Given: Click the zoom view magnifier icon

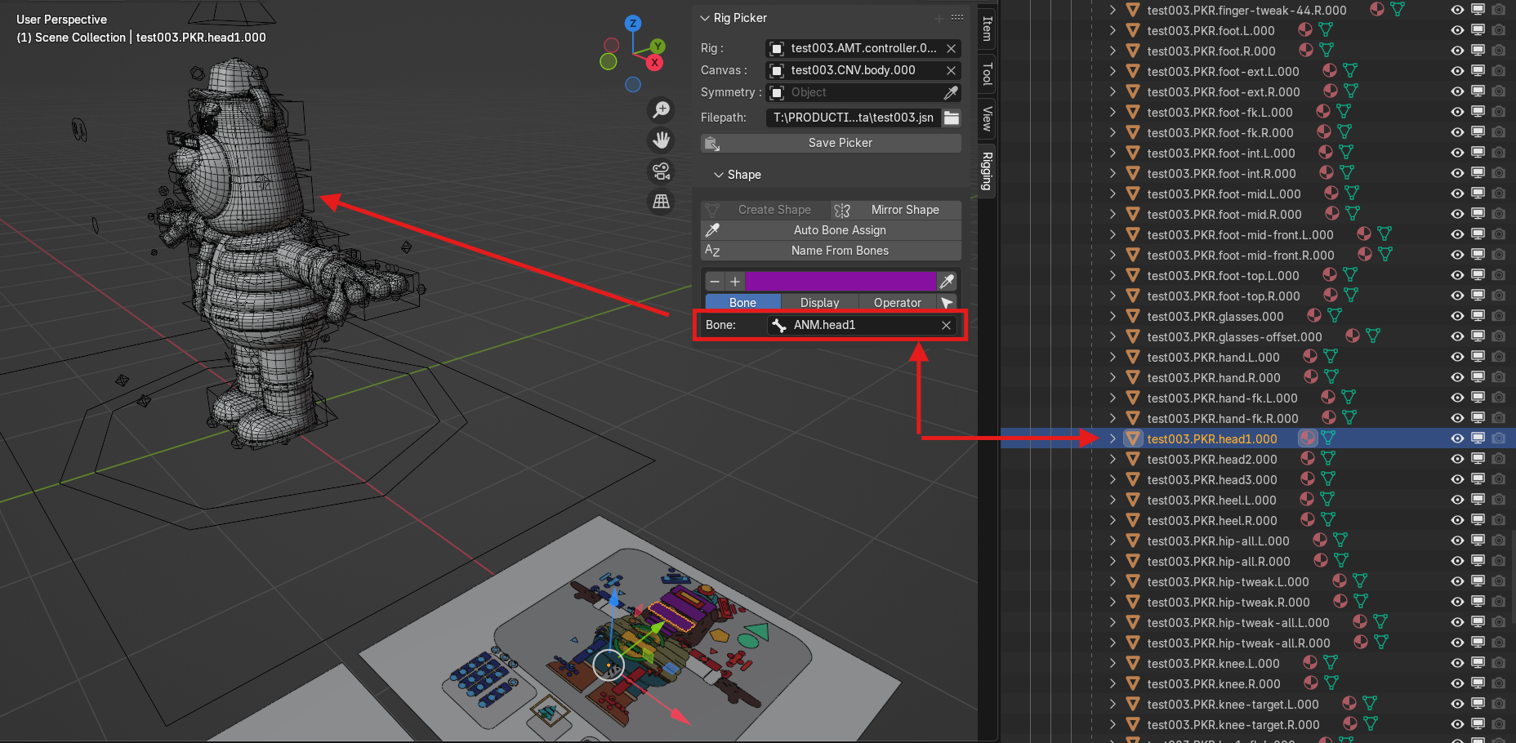Looking at the screenshot, I should [x=661, y=109].
